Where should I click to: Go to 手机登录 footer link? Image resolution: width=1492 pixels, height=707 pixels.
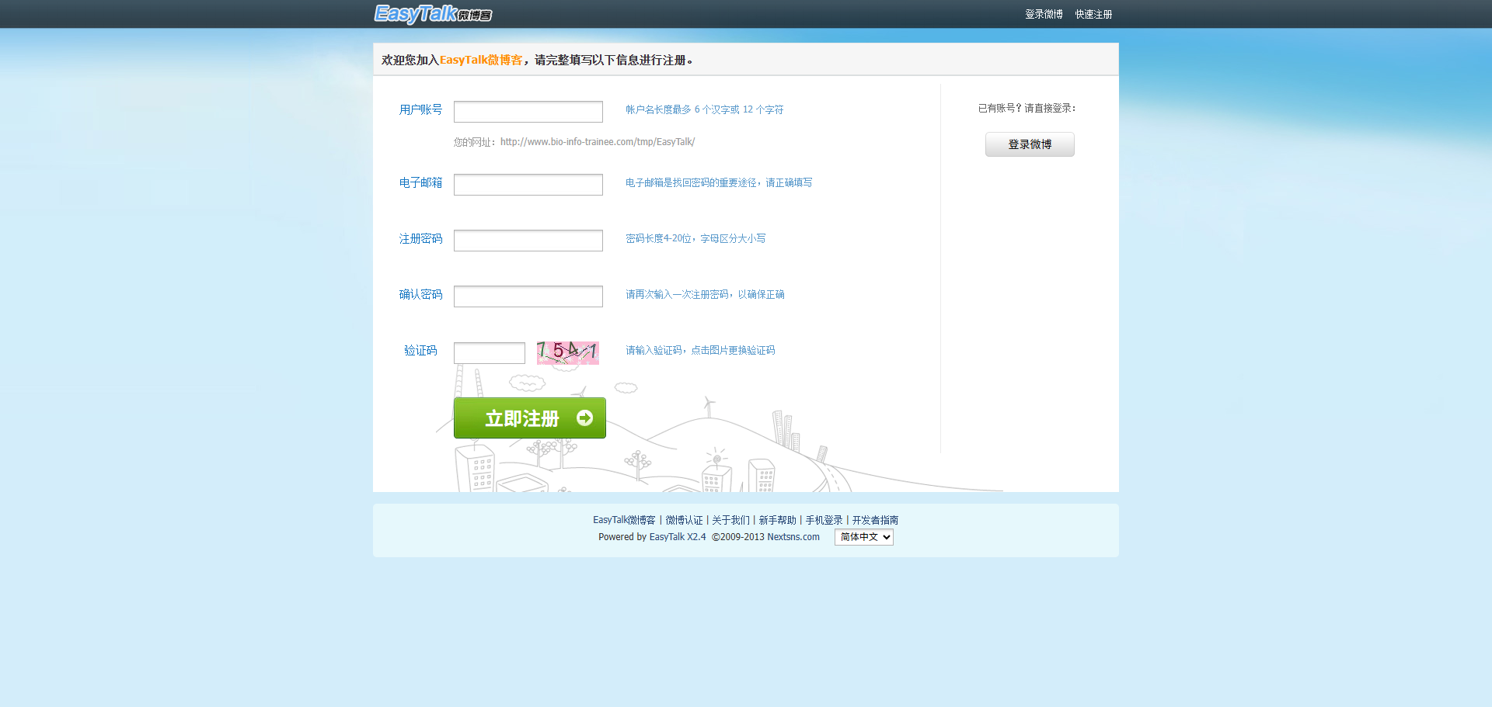pyautogui.click(x=824, y=520)
